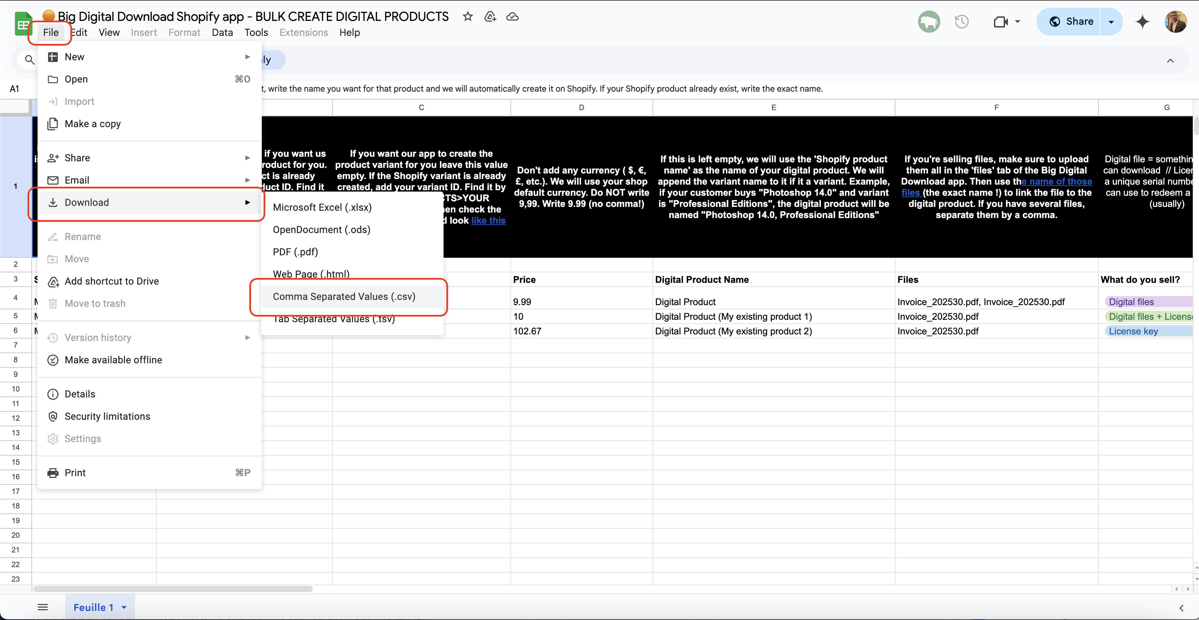Select Microsoft Excel (.xlsx) download option

coord(322,207)
